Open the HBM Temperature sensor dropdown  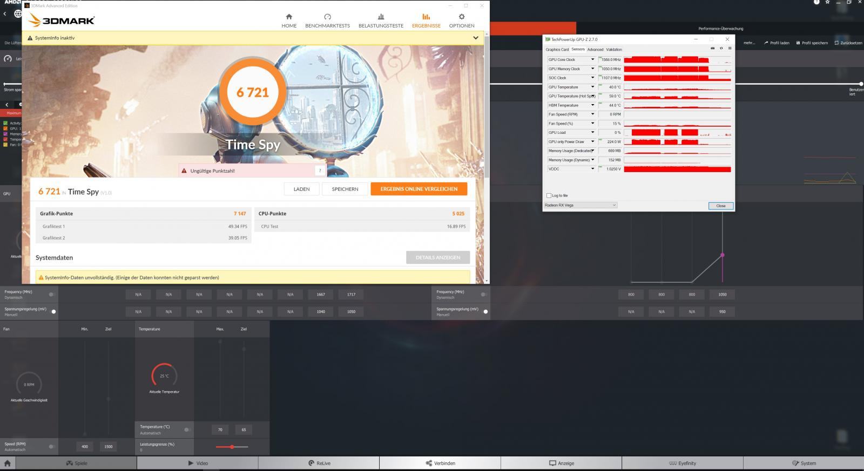coord(592,105)
